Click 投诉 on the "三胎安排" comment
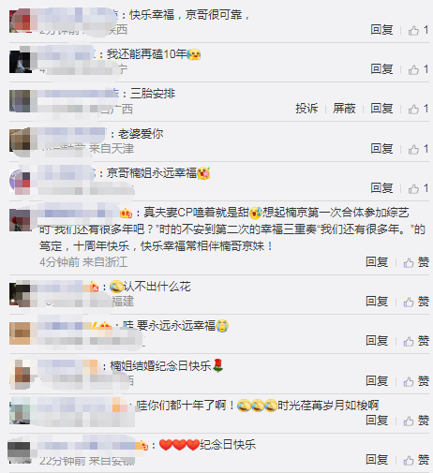This screenshot has width=433, height=473. coord(306,109)
